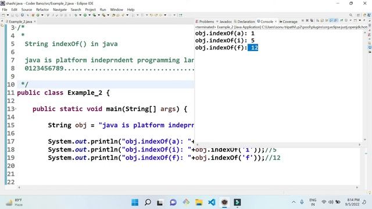Expand the Debug configurations dropdown arrow
Image resolution: width=372 pixels, height=209 pixels.
[x=80, y=15]
